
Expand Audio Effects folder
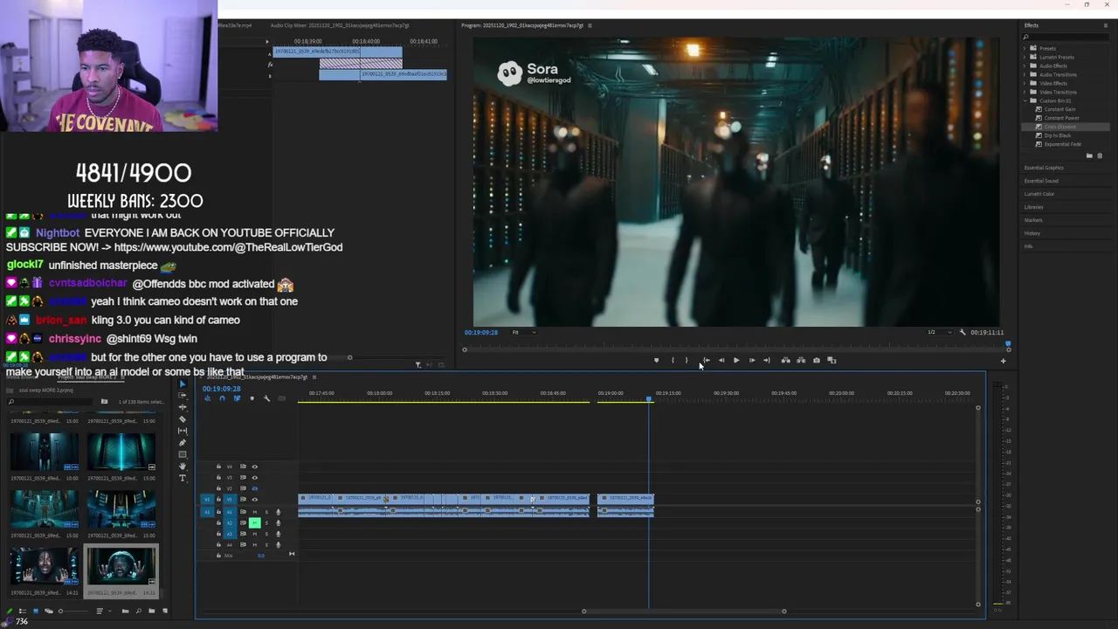click(1025, 66)
